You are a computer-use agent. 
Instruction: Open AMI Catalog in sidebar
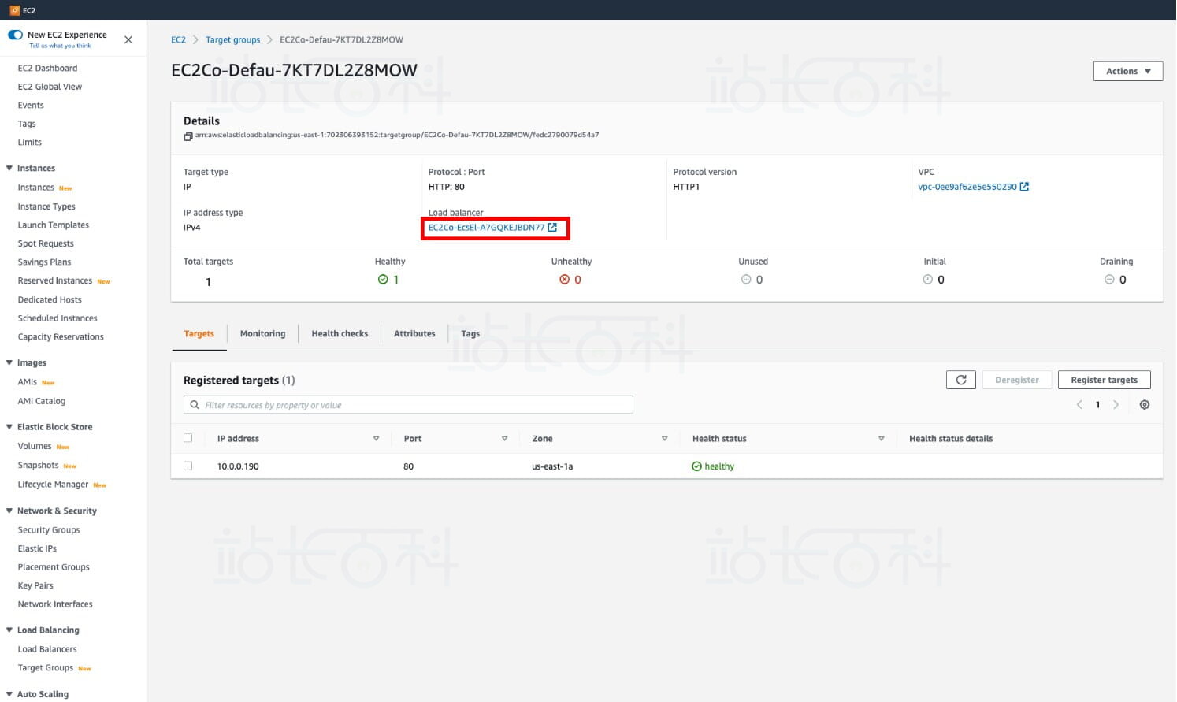click(41, 401)
